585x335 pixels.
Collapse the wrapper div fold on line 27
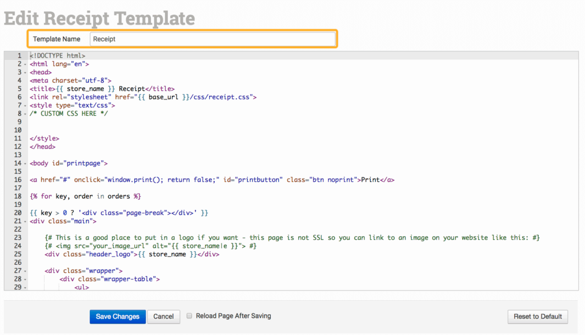tap(25, 271)
